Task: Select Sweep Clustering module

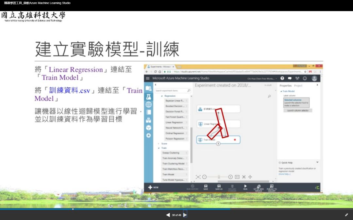Action: 175,153
